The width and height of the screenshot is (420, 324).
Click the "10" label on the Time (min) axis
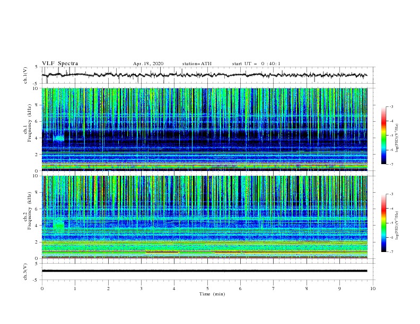pos(373,289)
